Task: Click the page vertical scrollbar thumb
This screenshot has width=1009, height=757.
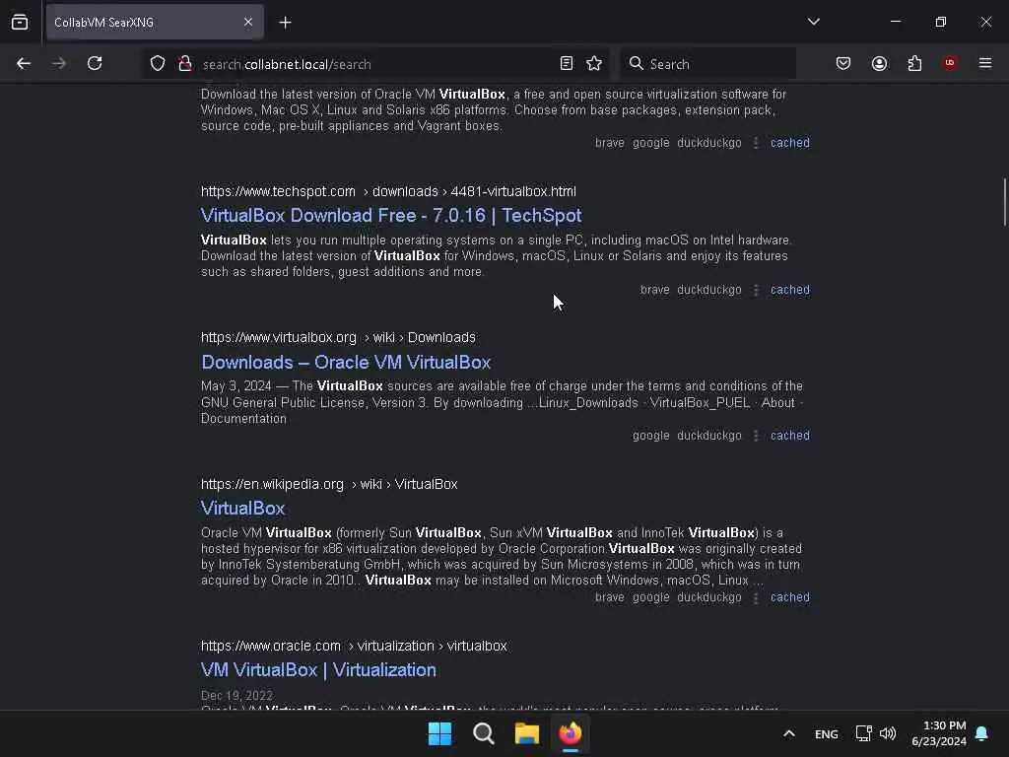Action: click(x=1004, y=202)
